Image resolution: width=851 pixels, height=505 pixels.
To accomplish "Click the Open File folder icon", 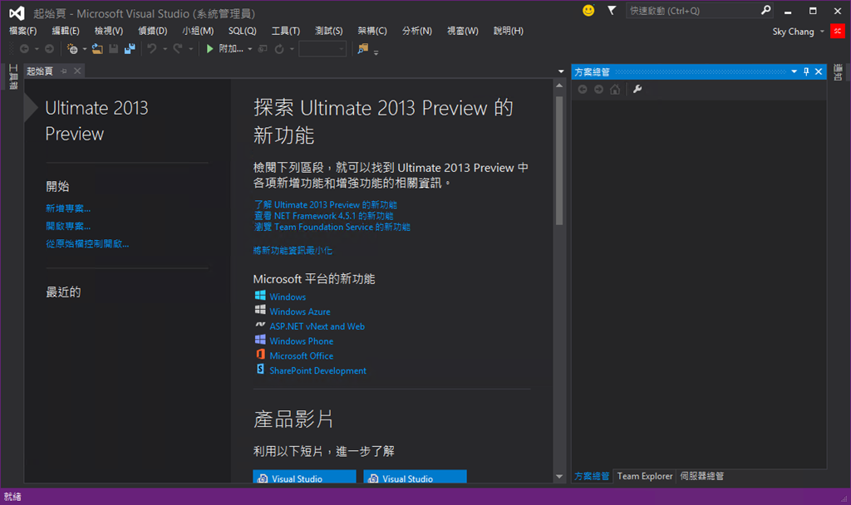I will click(98, 49).
